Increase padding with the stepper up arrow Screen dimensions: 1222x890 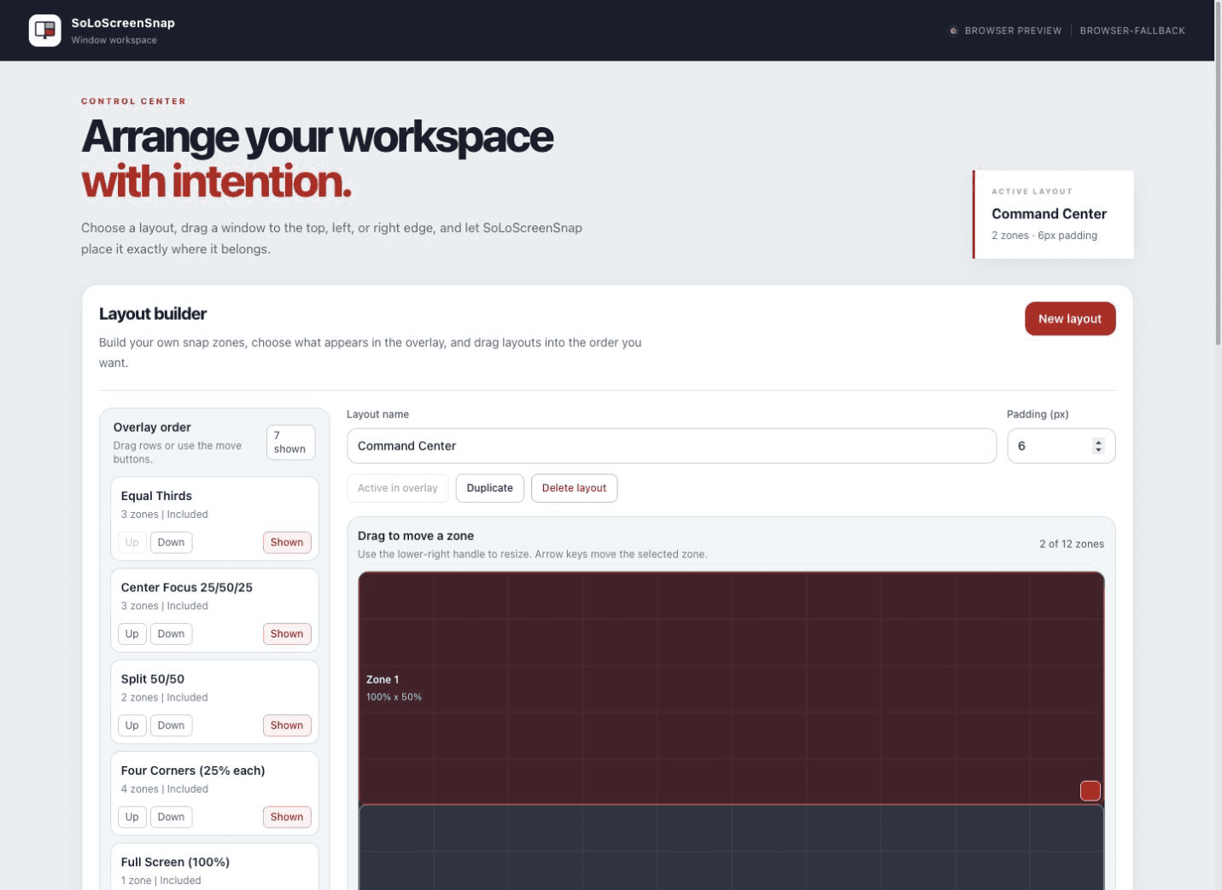tap(1099, 441)
